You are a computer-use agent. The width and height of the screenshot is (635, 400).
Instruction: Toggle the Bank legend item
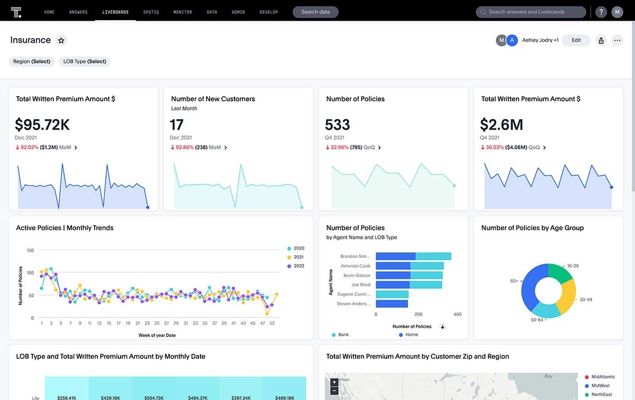(340, 335)
